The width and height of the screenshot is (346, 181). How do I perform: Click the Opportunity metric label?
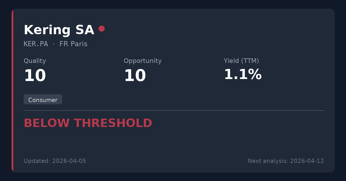click(x=142, y=61)
